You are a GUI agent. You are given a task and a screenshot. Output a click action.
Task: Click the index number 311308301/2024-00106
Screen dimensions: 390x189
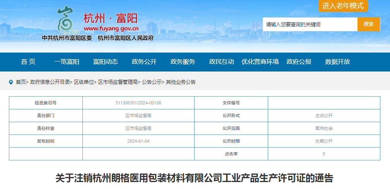coord(138,103)
